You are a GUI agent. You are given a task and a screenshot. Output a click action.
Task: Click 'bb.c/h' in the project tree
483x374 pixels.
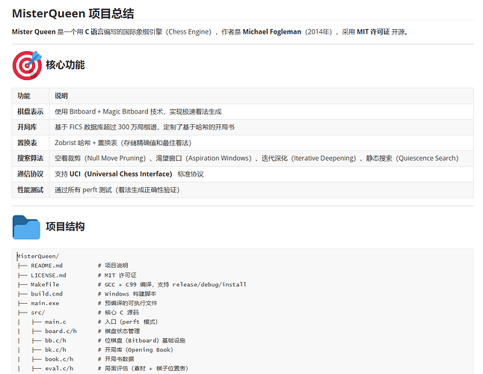click(55, 340)
